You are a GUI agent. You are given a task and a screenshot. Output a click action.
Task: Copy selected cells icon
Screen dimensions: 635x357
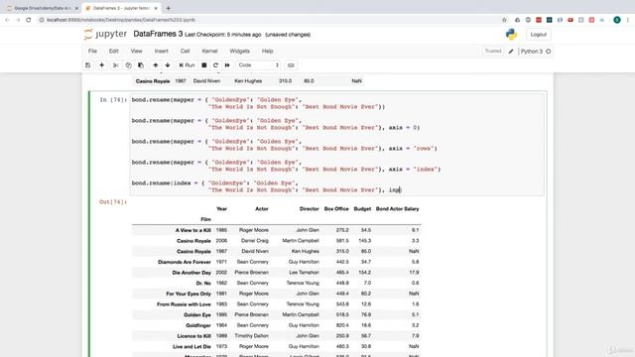coord(128,65)
